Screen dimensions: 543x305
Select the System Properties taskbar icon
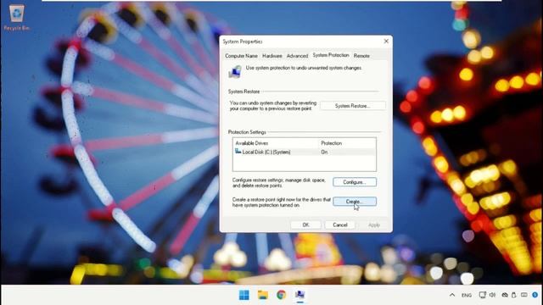pyautogui.click(x=299, y=295)
